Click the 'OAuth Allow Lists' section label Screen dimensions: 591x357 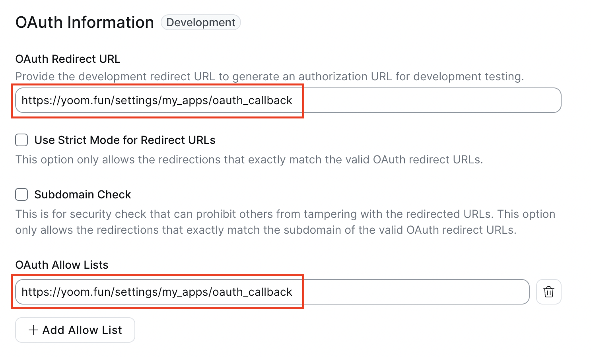[x=62, y=265]
